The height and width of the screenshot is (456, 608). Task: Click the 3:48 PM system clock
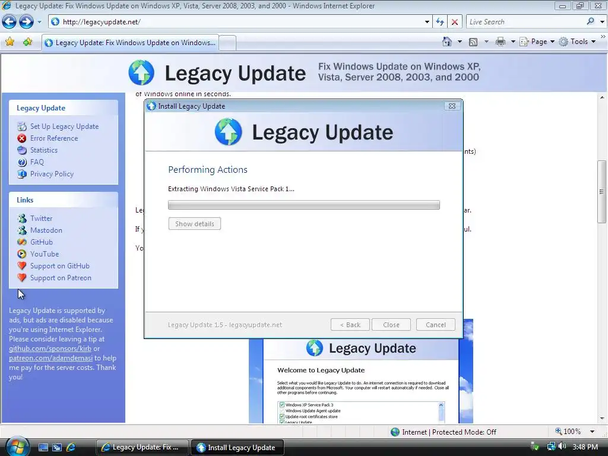coord(585,447)
